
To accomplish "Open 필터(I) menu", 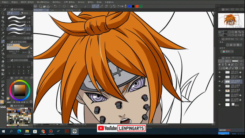I will pos(90,2).
